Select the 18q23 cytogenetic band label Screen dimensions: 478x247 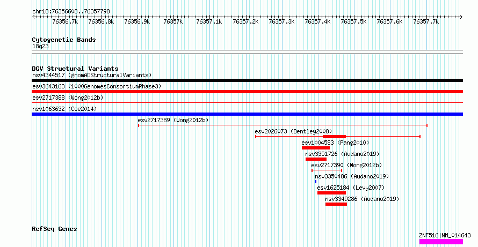(x=40, y=47)
